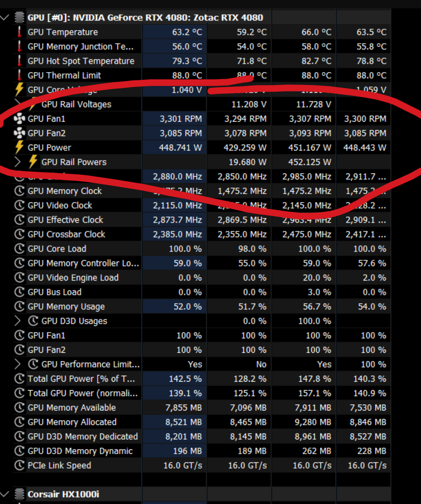Collapse the GPU [#0] NVIDIA GeForce RTX 4080 section
The width and height of the screenshot is (421, 504).
5,18
